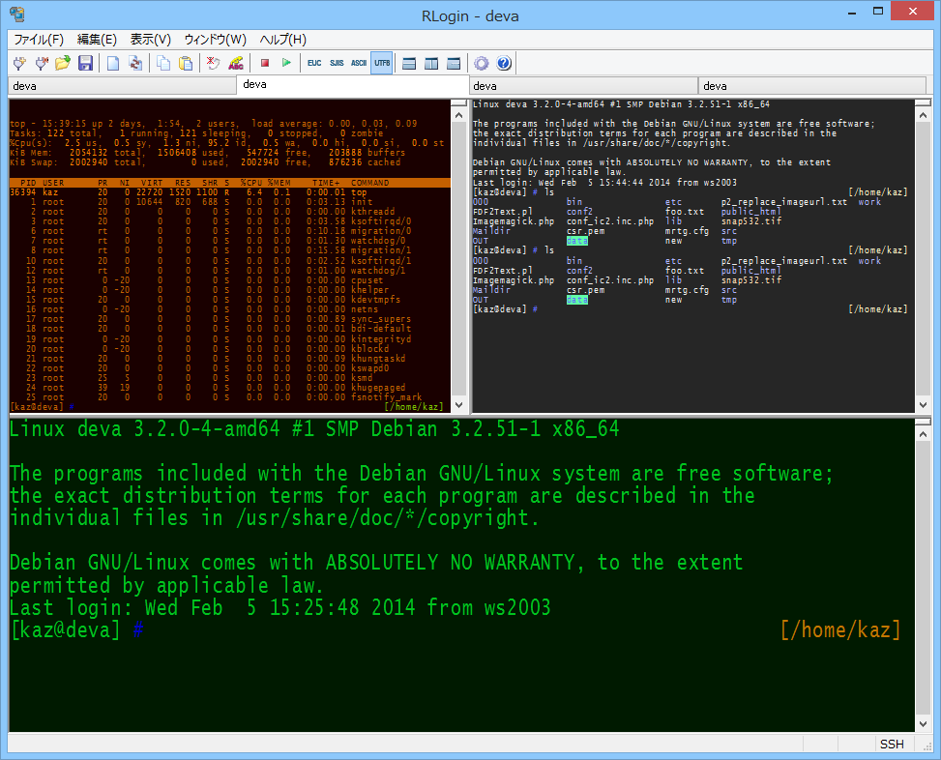
Task: Select the leftmost deva tab
Action: tap(123, 86)
